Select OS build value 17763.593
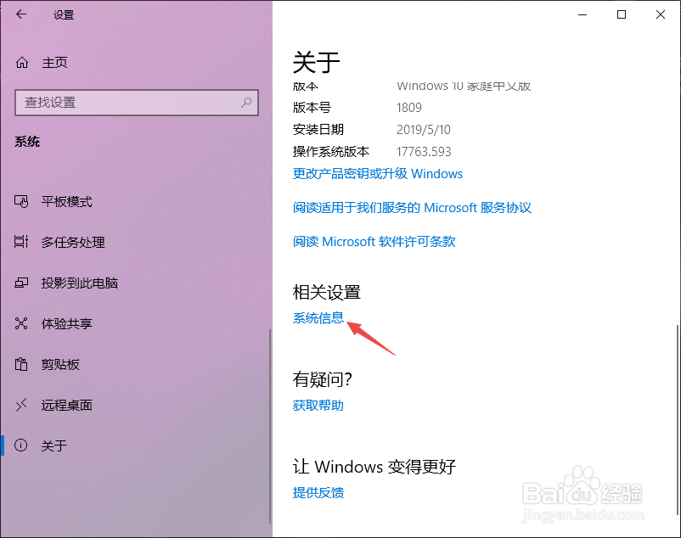 pos(424,152)
